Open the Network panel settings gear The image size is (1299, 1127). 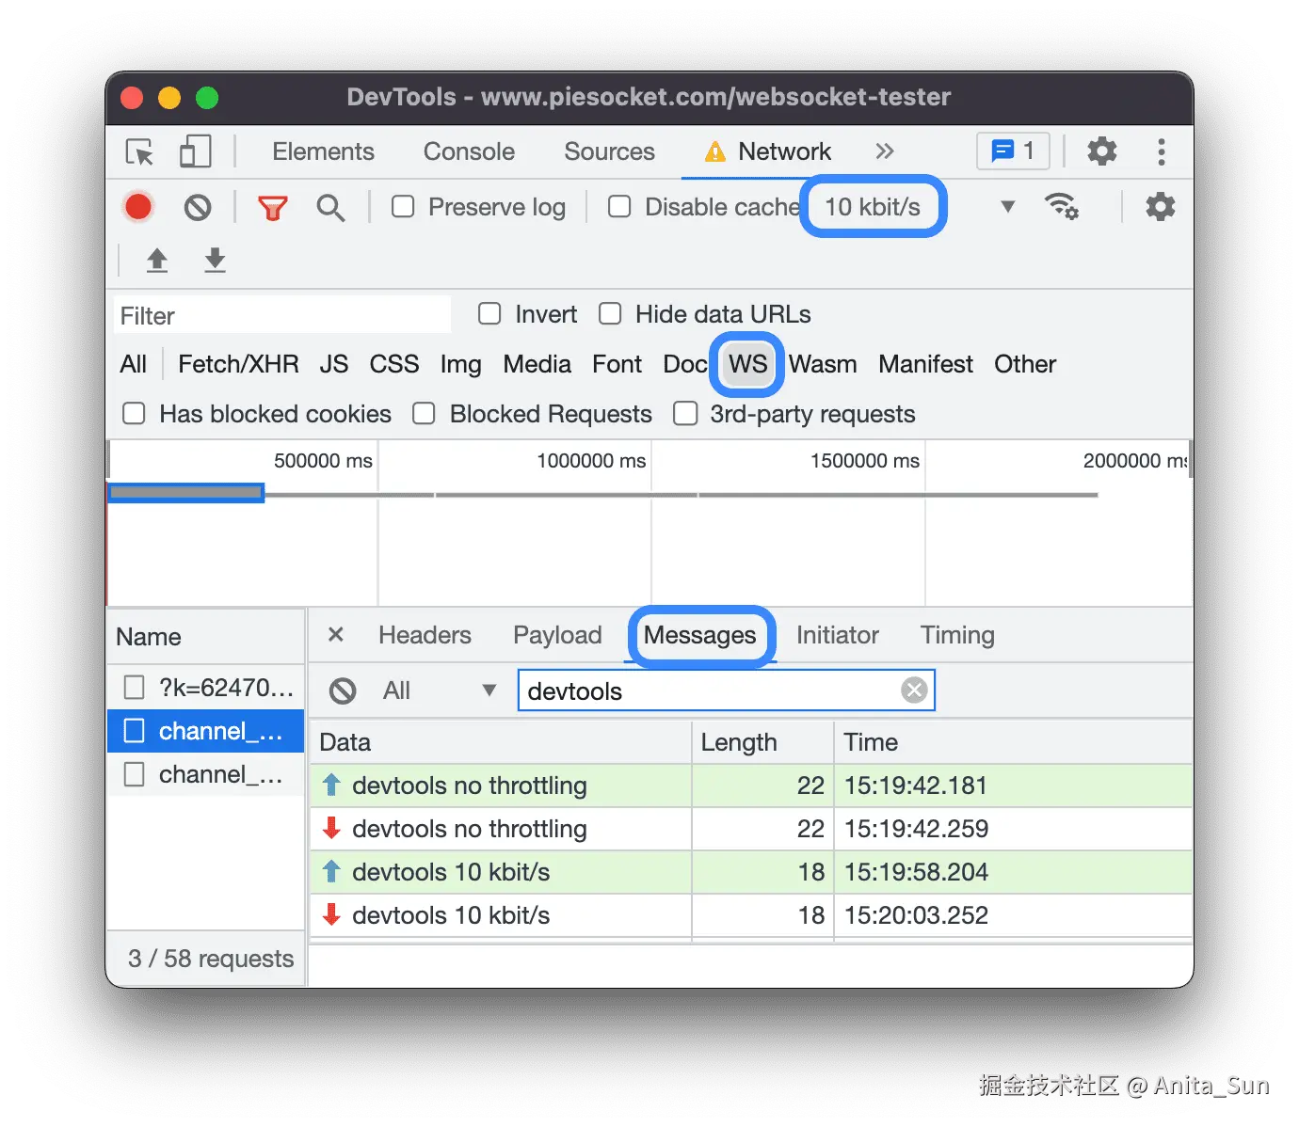1160,207
